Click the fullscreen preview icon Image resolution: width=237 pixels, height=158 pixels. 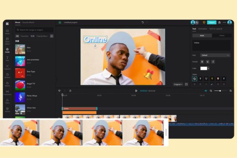186,84
